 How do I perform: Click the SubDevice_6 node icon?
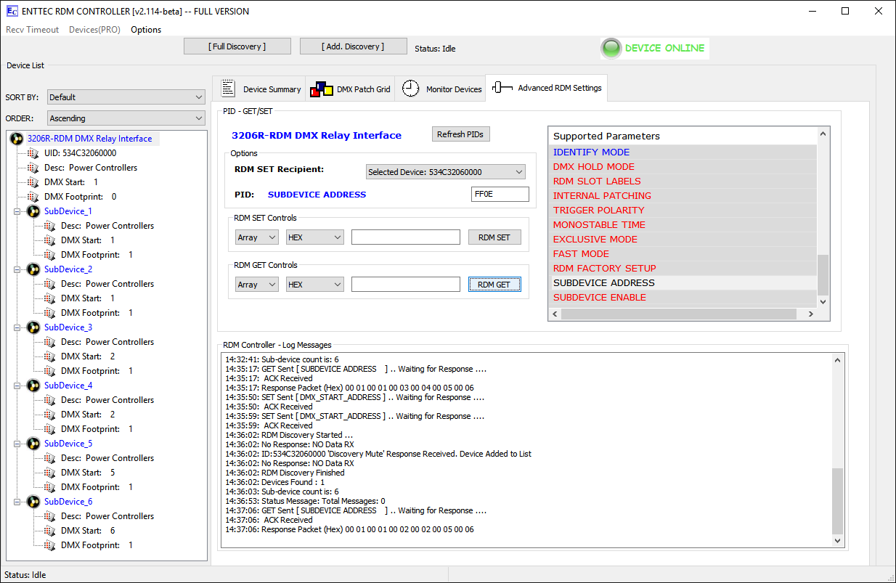[33, 502]
